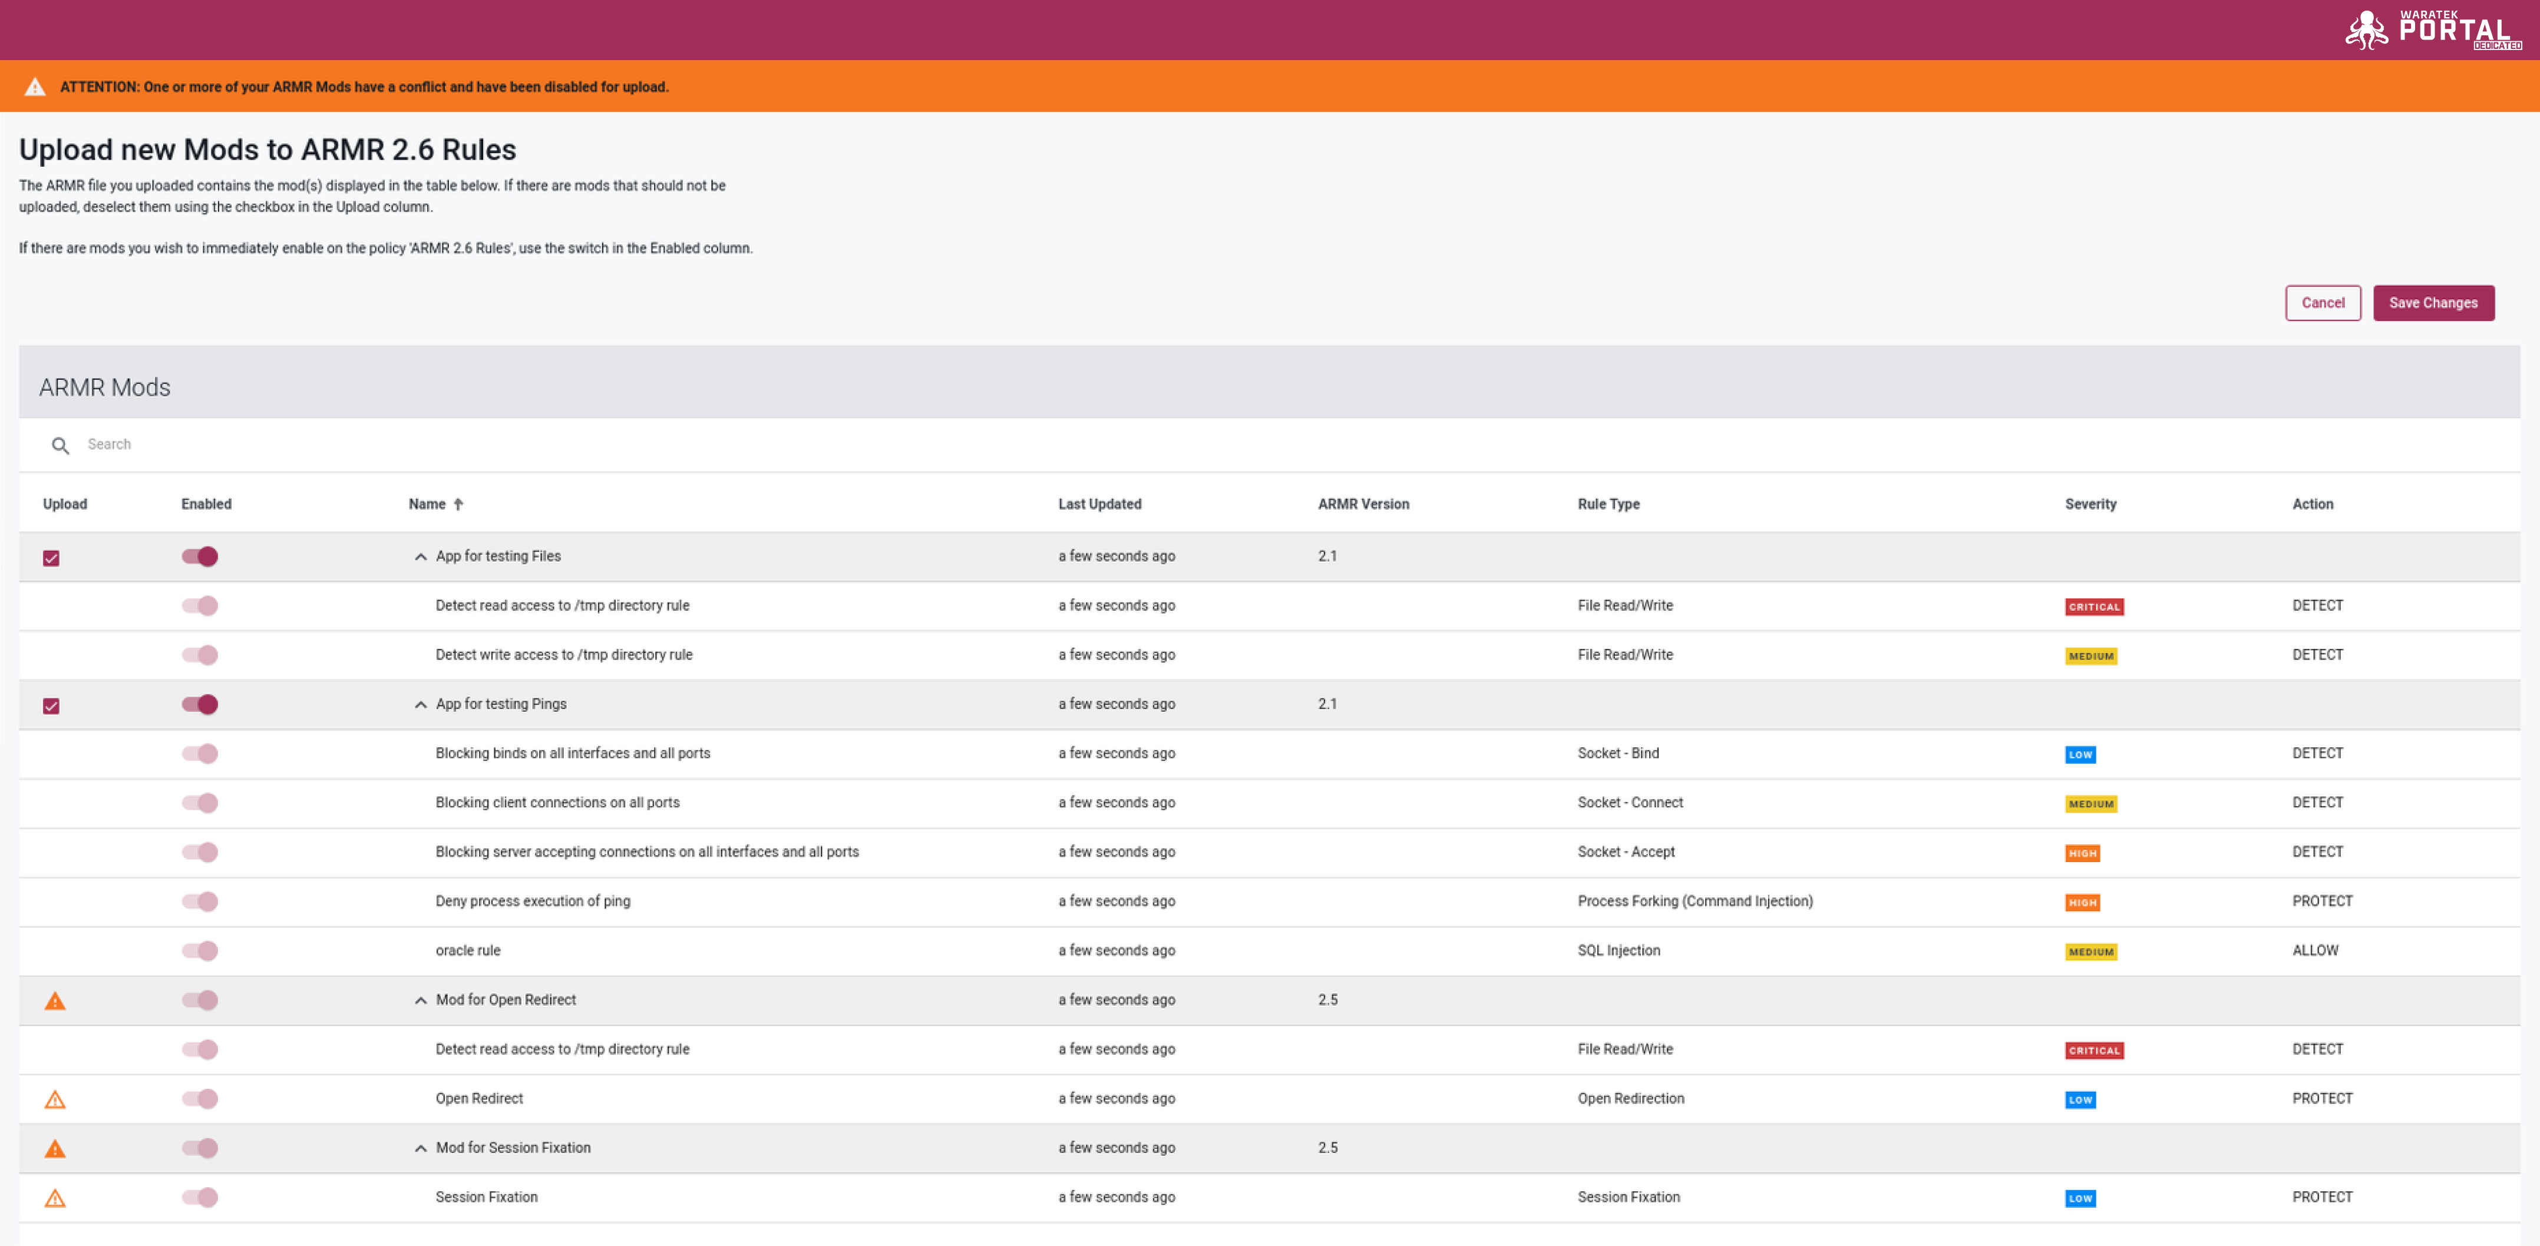Viewport: 2540px width, 1246px height.
Task: Collapse the App for testing Pings group
Action: tap(421, 705)
